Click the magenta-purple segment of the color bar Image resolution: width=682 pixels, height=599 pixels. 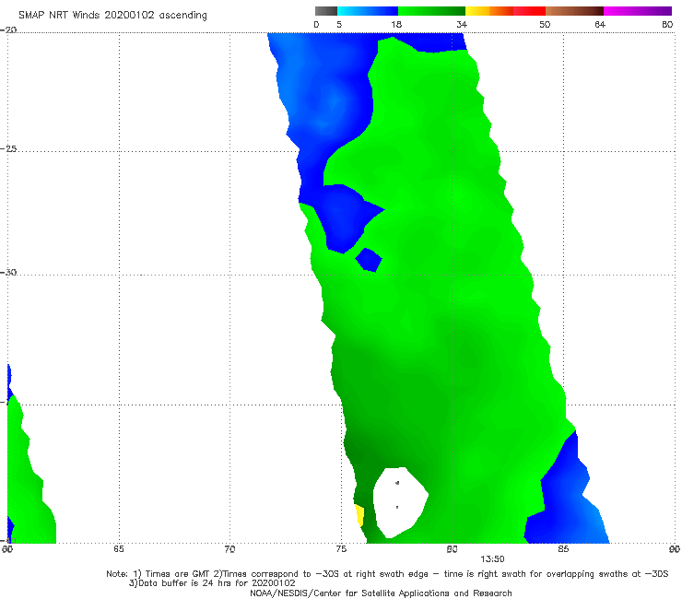(x=638, y=11)
